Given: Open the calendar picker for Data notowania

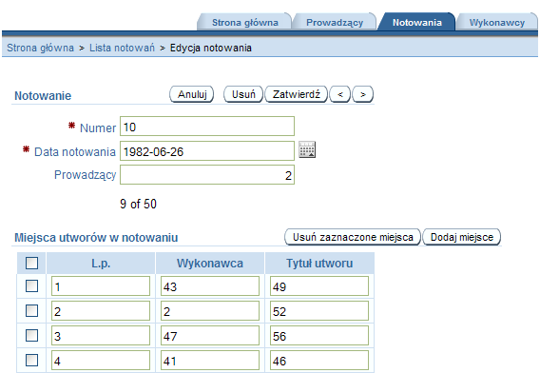Looking at the screenshot, I should (x=307, y=149).
